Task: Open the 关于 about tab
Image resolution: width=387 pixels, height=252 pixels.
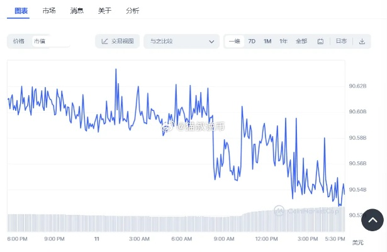Action: pos(104,11)
